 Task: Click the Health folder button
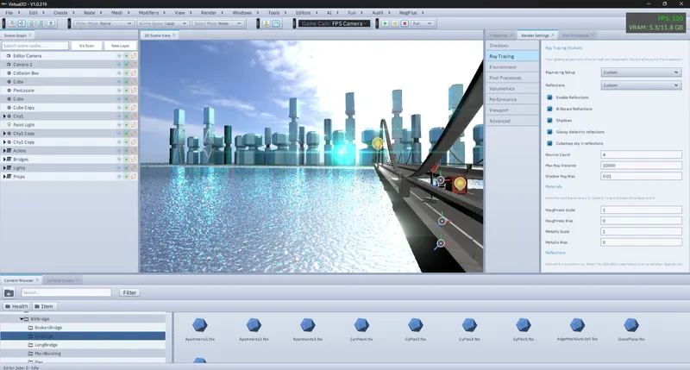(x=16, y=306)
